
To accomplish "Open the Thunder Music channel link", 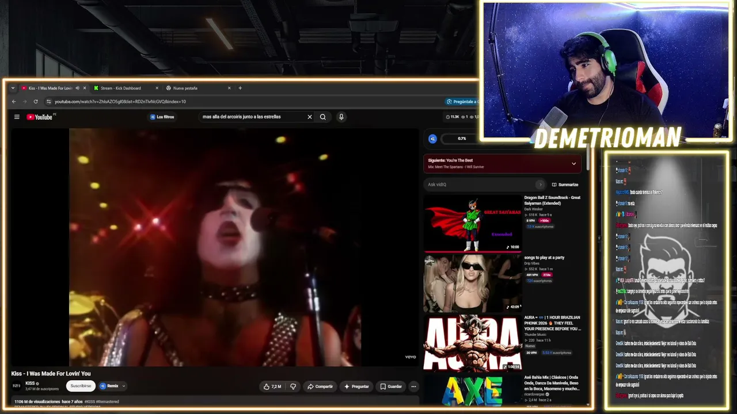I will point(535,335).
